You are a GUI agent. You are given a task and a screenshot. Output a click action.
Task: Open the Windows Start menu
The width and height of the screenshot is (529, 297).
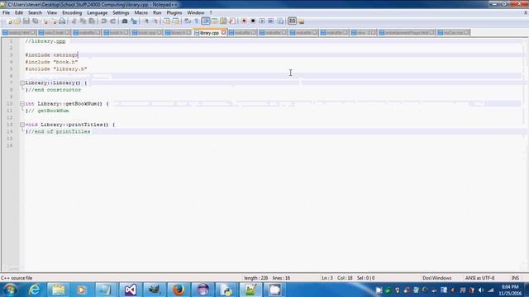pyautogui.click(x=11, y=290)
